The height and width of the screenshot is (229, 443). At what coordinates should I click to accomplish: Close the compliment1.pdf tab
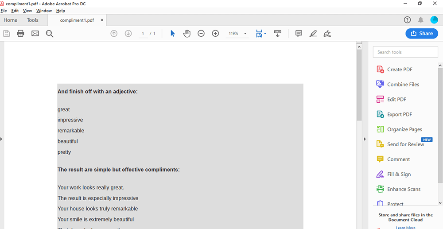[102, 20]
